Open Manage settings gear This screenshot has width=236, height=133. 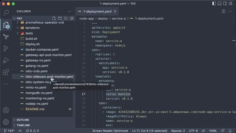[x=6, y=122]
